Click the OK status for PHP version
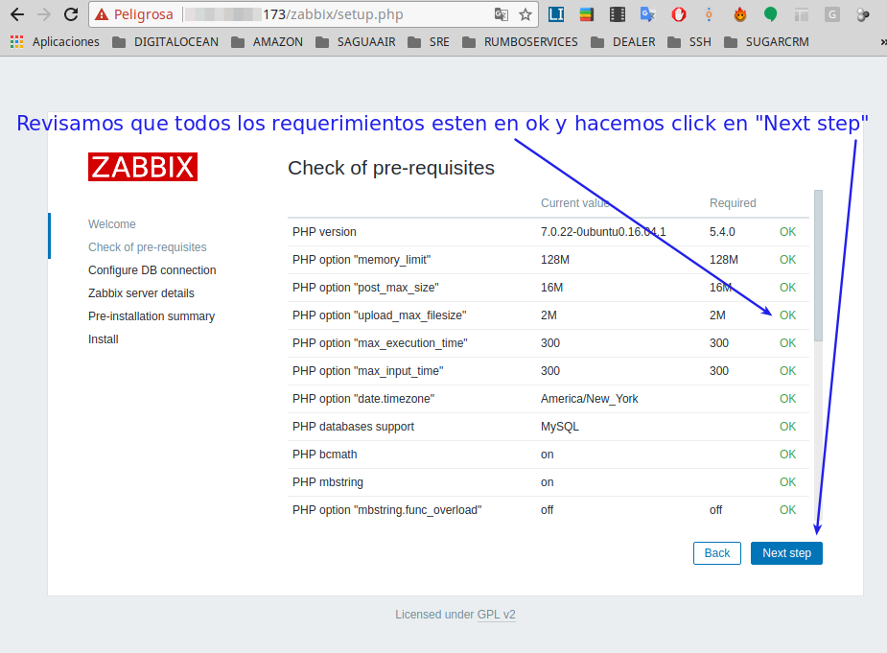This screenshot has height=653, width=887. pyautogui.click(x=787, y=231)
